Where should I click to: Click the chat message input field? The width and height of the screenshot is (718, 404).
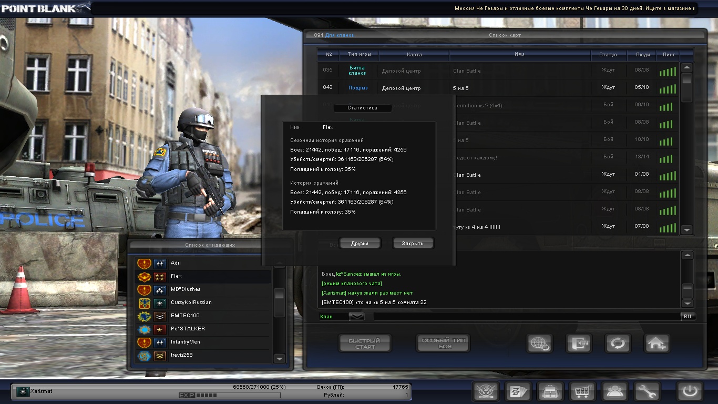pyautogui.click(x=526, y=317)
